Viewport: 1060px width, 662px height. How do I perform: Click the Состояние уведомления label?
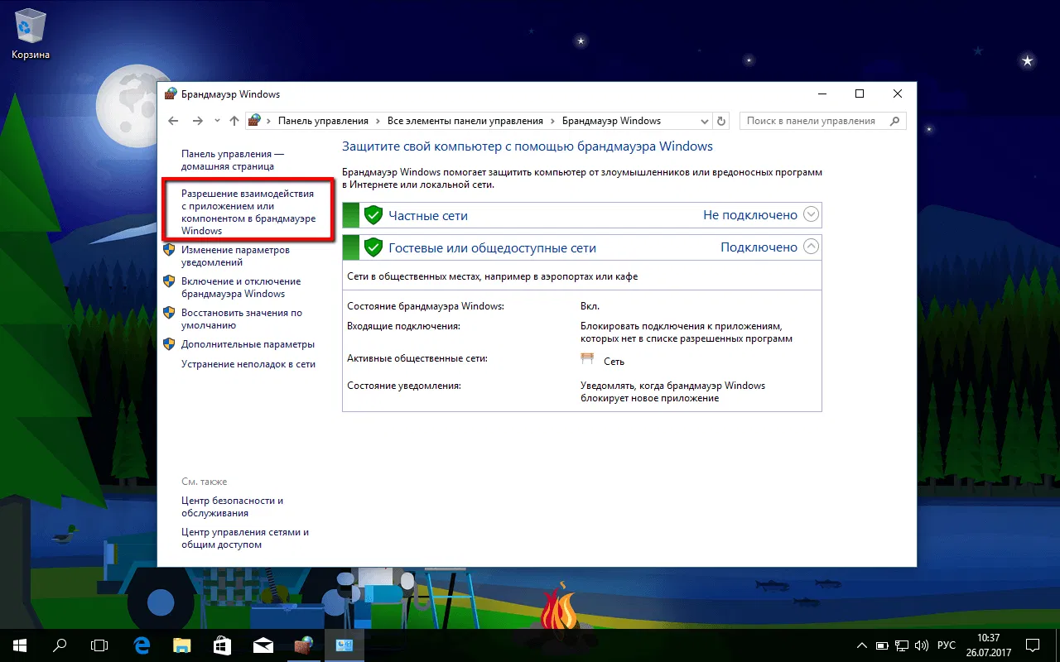[x=403, y=386]
